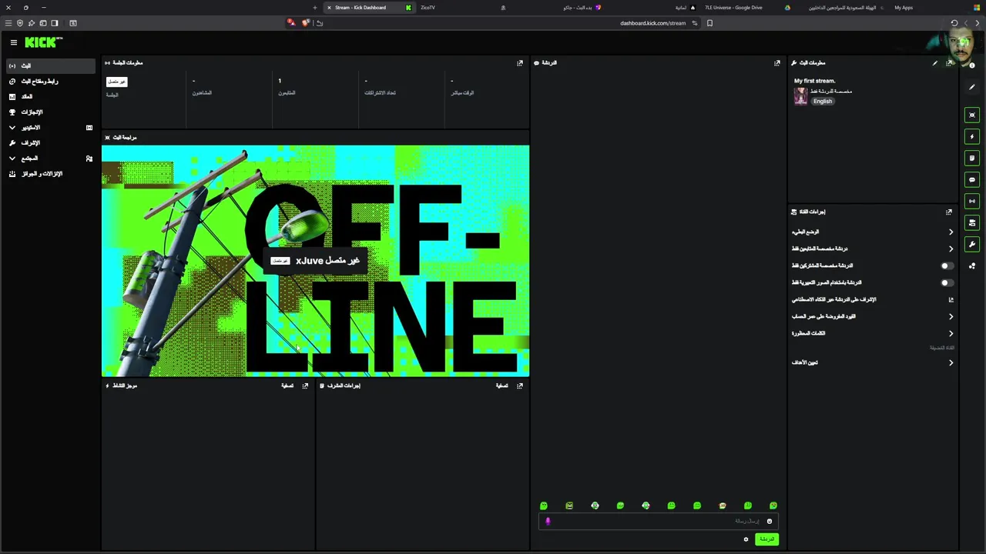Click the offline (غير متصل) session status badge

[116, 82]
